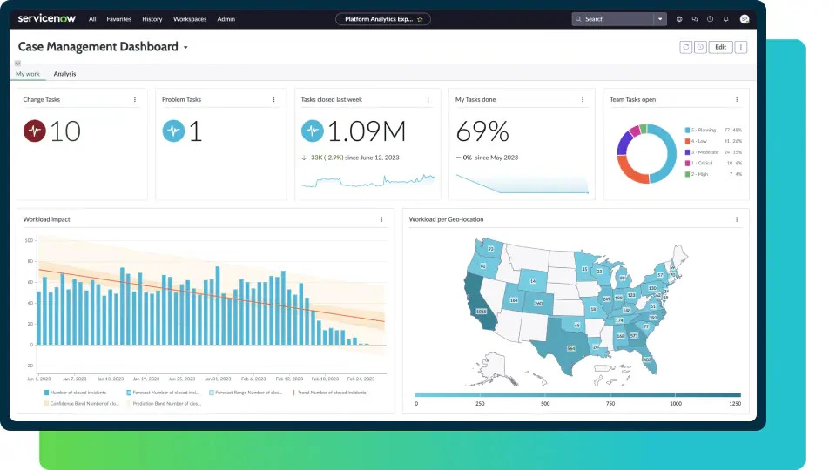
Task: Refresh the dashboard using refresh icon
Action: pos(685,47)
